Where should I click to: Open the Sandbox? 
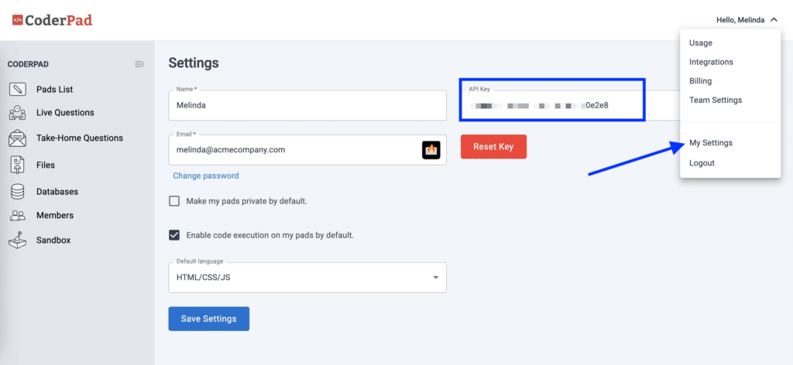53,240
